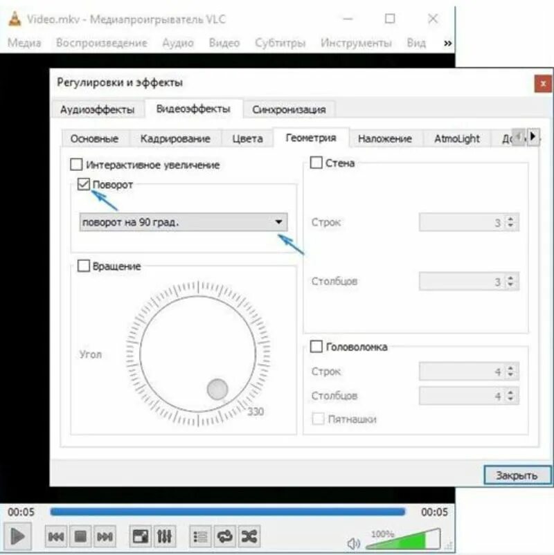Close the Регулировки и эффекты dialog with red X
554x555 pixels.
543,84
